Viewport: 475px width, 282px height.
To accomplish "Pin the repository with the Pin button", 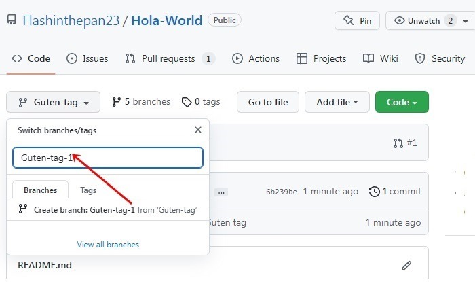I will [357, 20].
